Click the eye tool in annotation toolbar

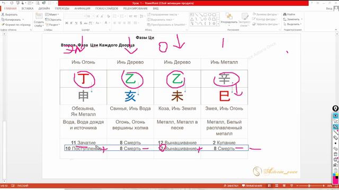pos(335,116)
